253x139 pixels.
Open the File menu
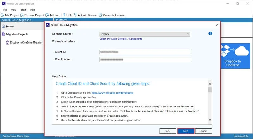coord(5,10)
